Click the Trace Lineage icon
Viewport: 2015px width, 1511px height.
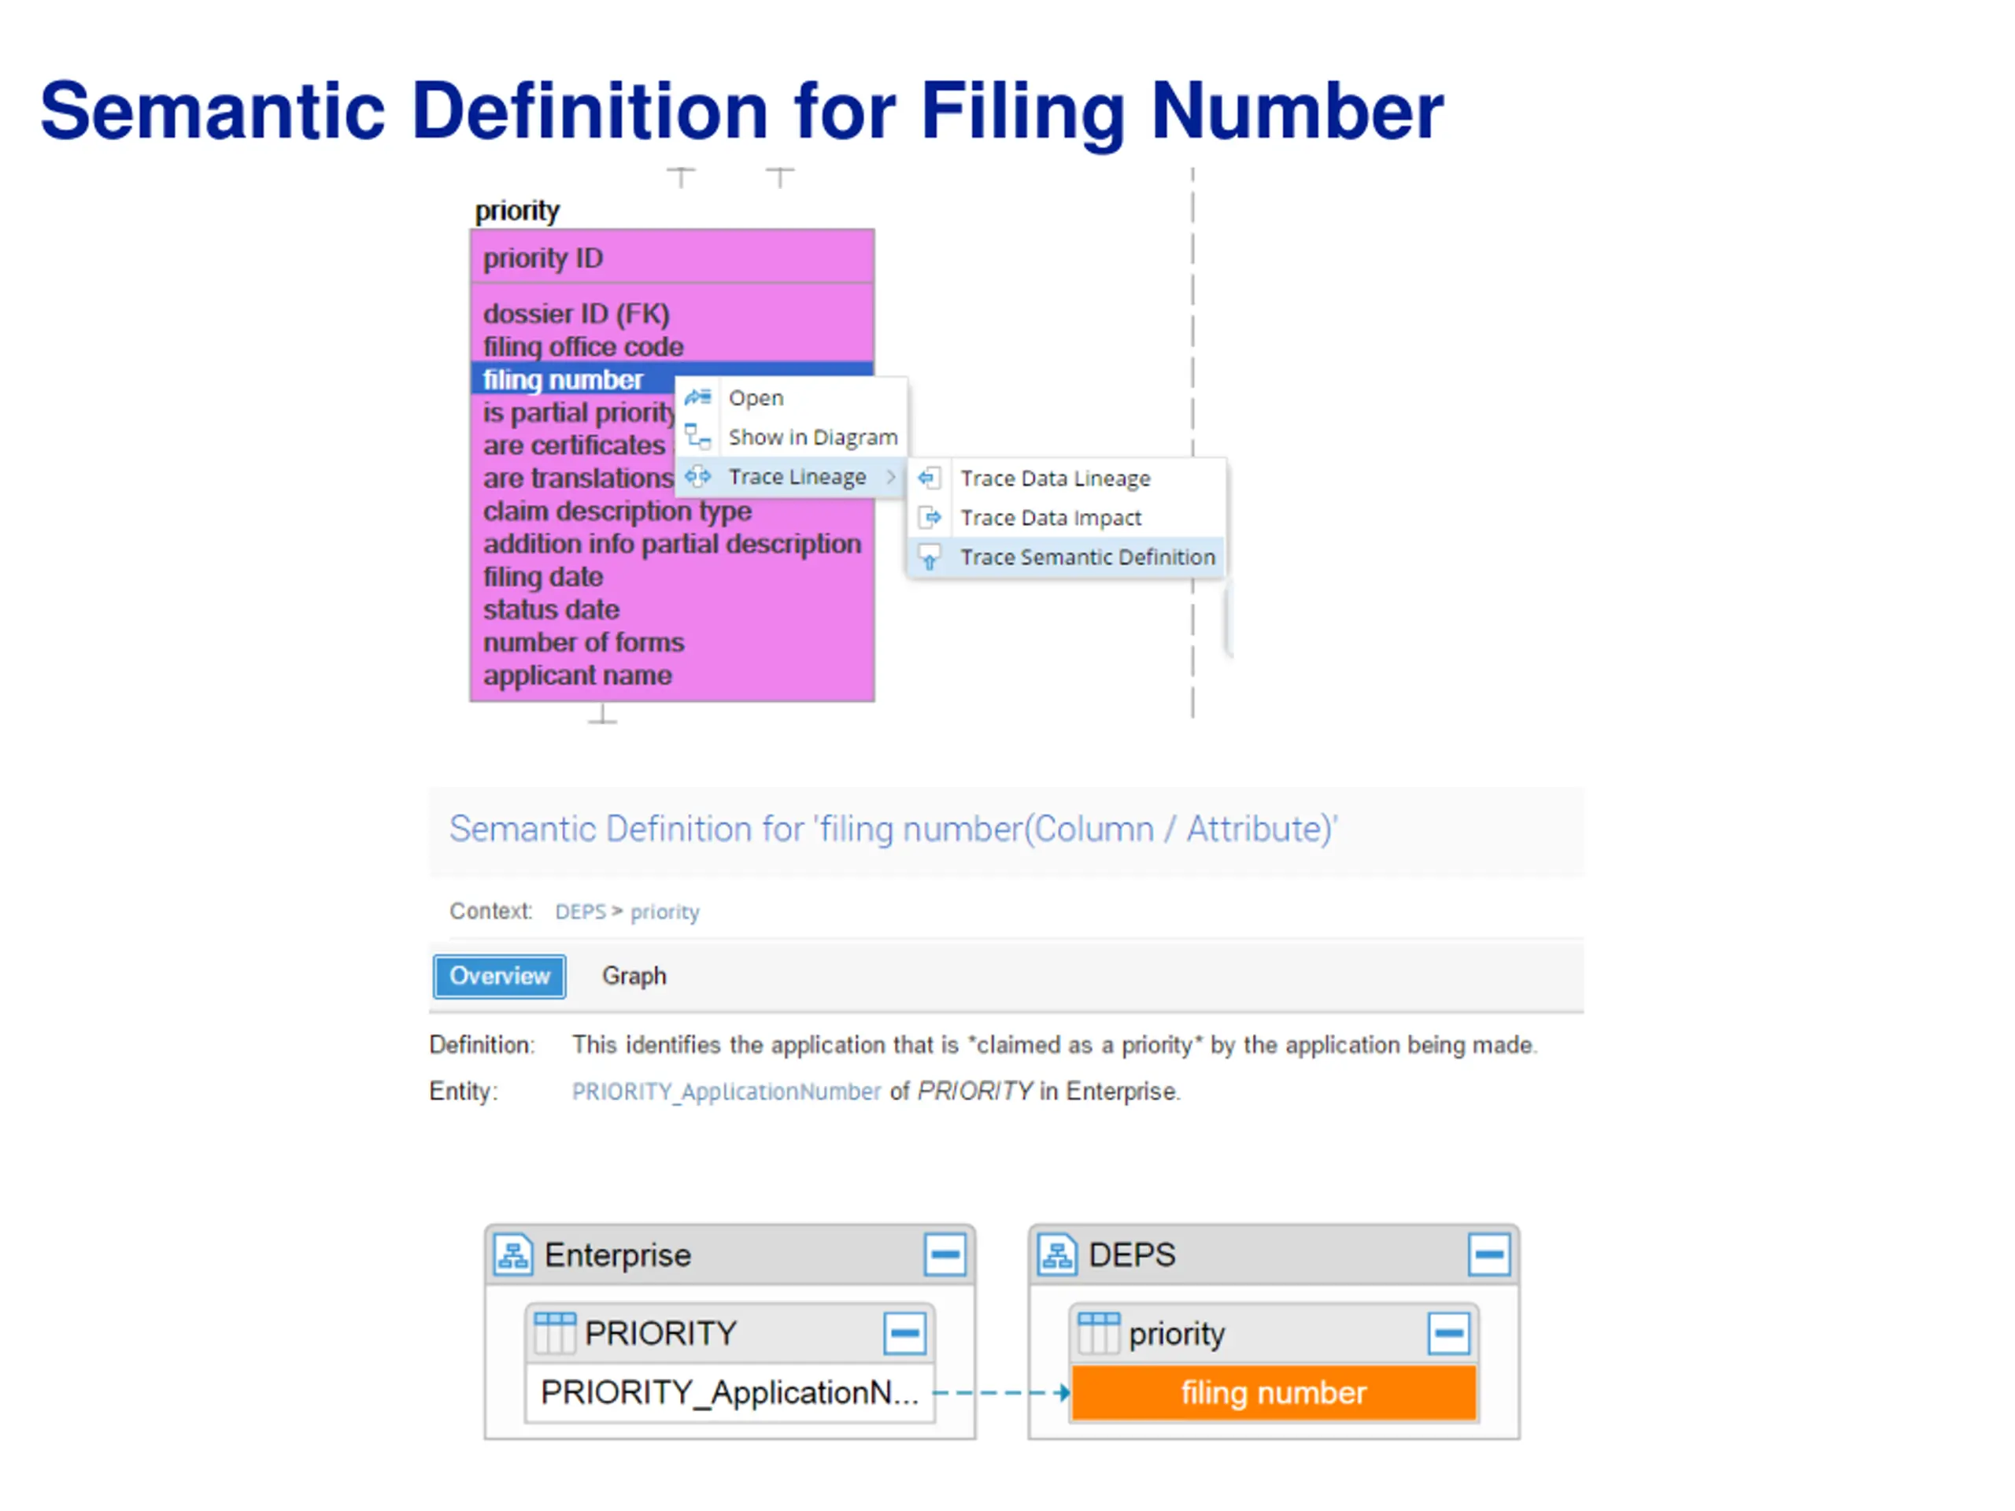(698, 475)
